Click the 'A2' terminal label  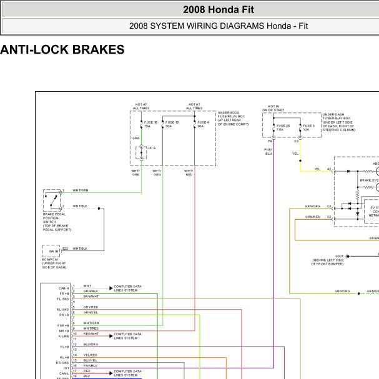[x=329, y=169]
